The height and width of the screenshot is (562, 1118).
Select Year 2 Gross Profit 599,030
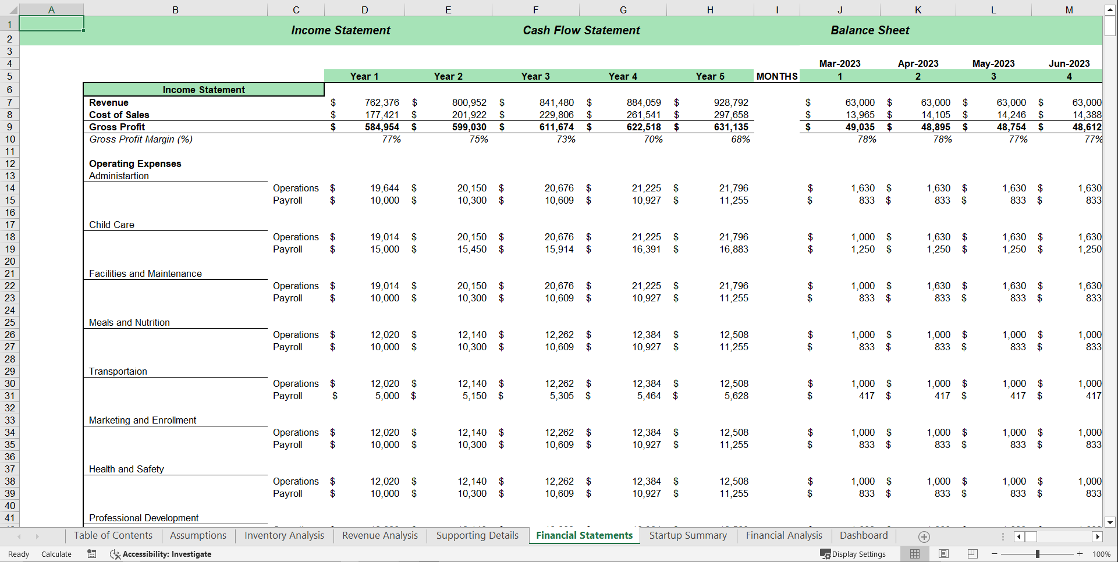coord(469,127)
